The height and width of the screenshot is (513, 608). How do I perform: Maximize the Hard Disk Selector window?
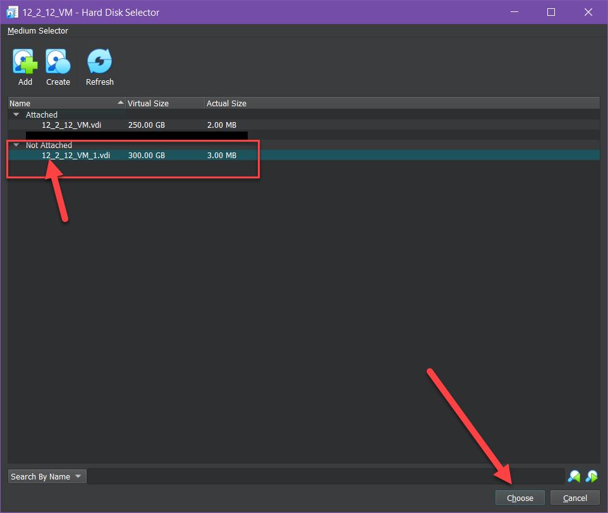point(550,12)
